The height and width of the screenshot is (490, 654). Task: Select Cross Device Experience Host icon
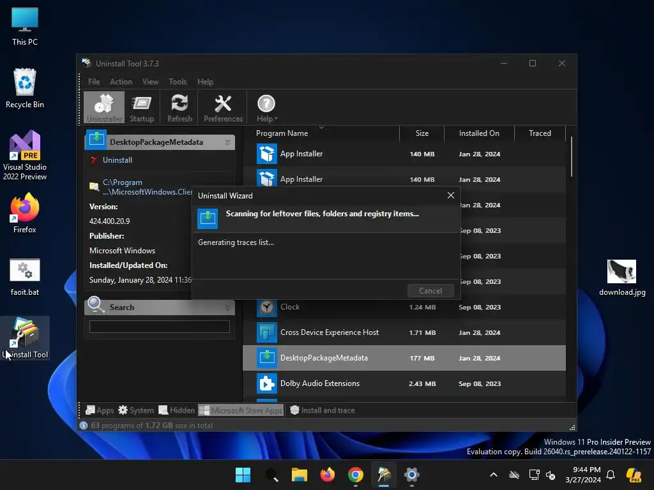tap(266, 332)
